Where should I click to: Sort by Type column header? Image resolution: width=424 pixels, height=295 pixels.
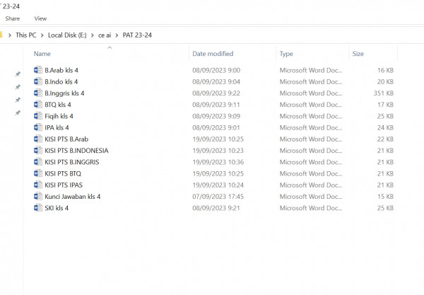pos(286,54)
